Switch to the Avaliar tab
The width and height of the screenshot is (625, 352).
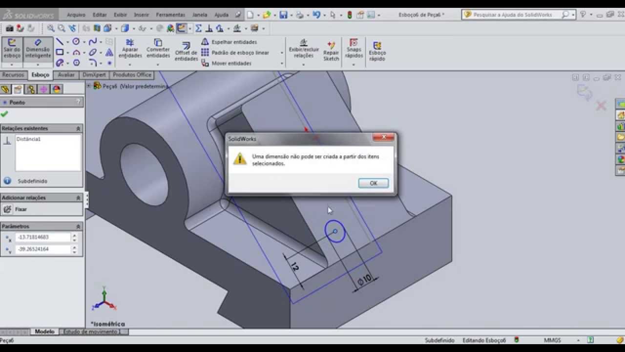[66, 75]
